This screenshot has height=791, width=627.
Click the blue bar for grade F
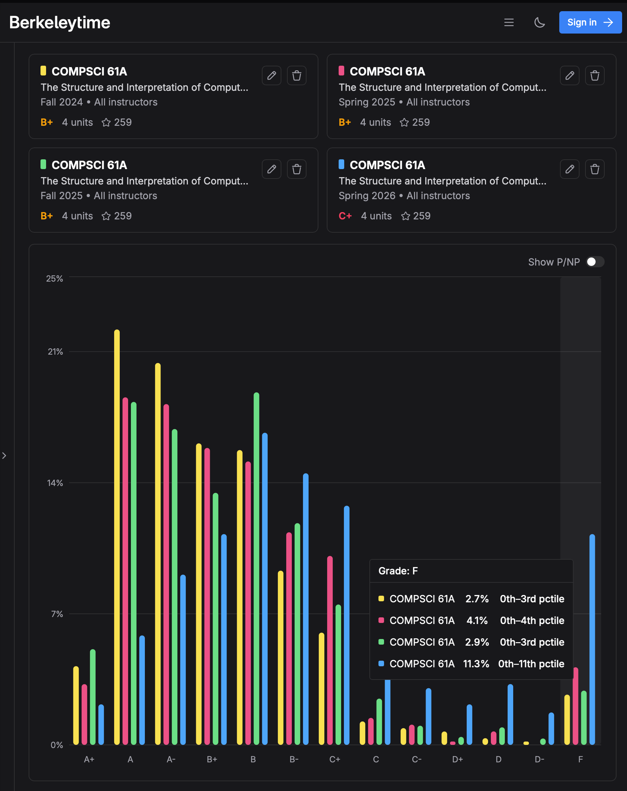[592, 639]
